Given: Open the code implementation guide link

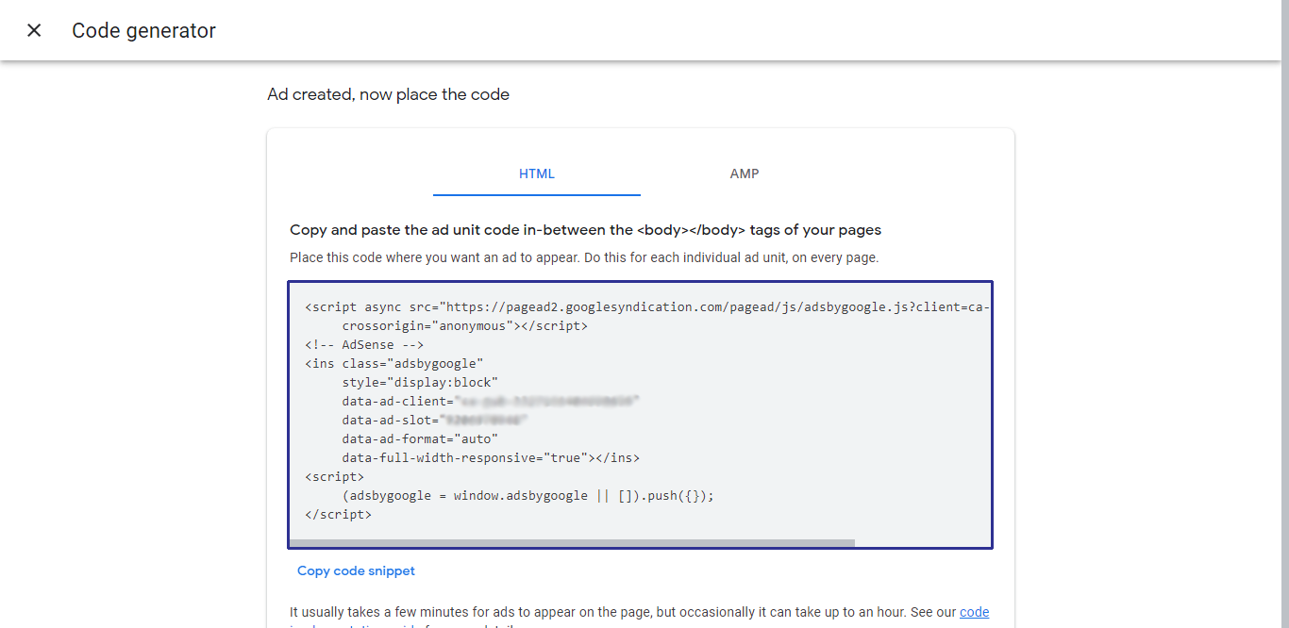Looking at the screenshot, I should click(x=974, y=612).
